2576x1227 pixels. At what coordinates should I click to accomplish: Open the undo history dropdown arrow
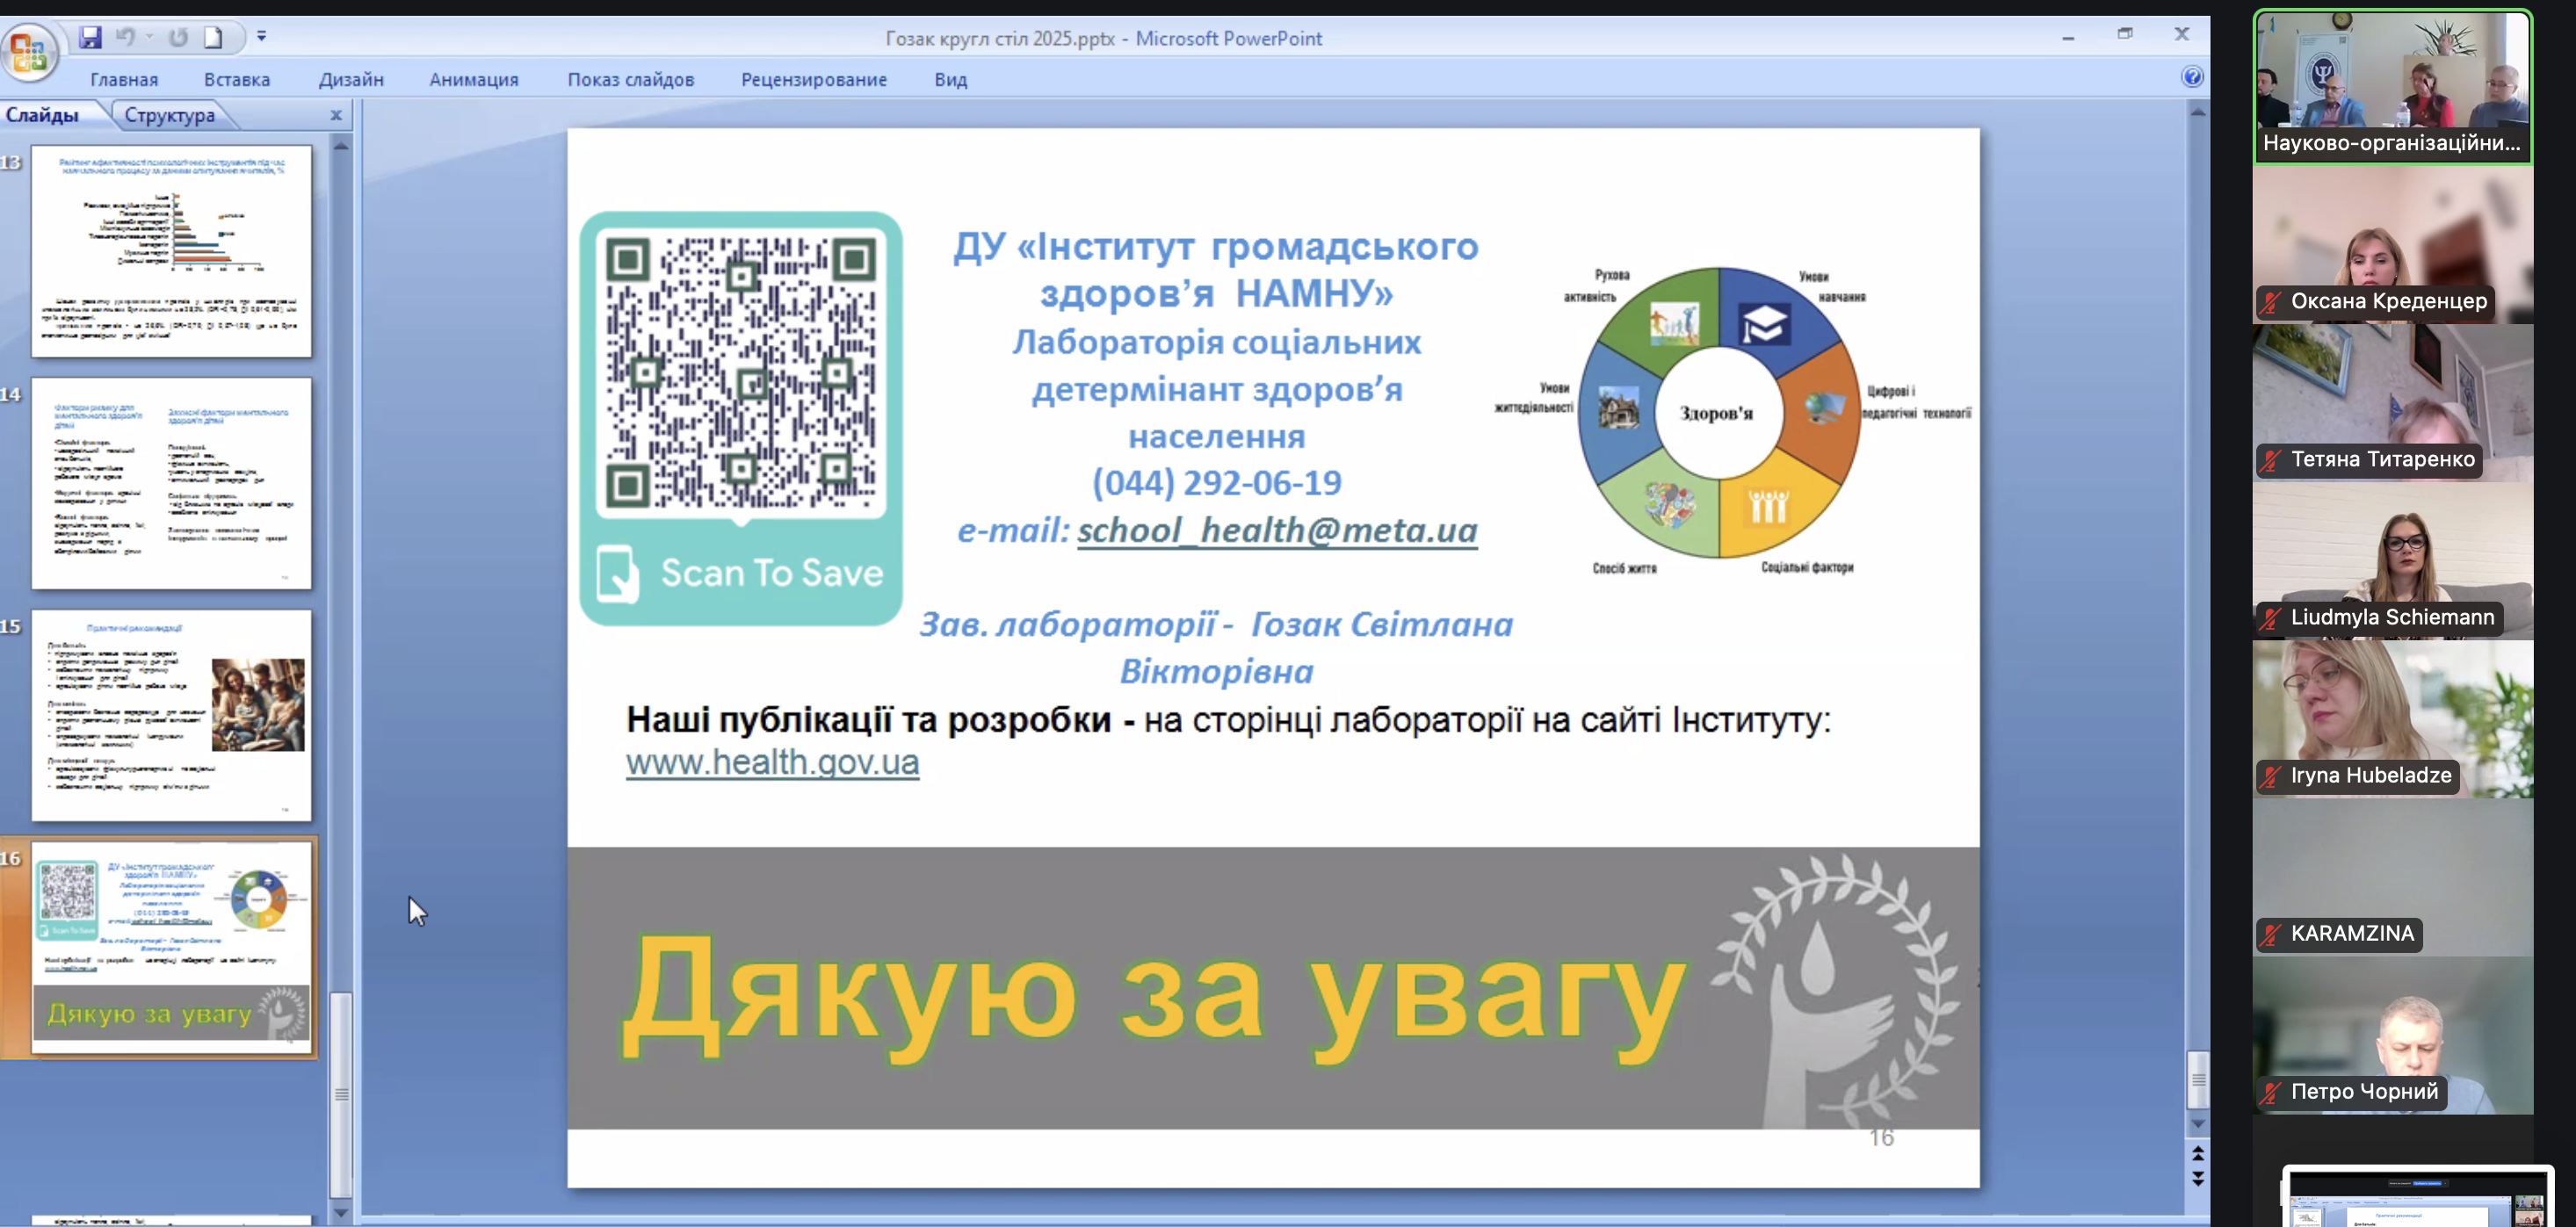[x=150, y=38]
